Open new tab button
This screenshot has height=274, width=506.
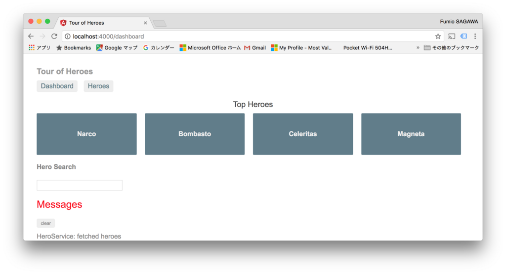(x=160, y=23)
